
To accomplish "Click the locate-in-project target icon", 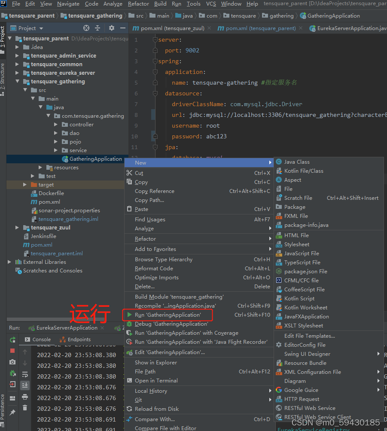I will pyautogui.click(x=86, y=28).
